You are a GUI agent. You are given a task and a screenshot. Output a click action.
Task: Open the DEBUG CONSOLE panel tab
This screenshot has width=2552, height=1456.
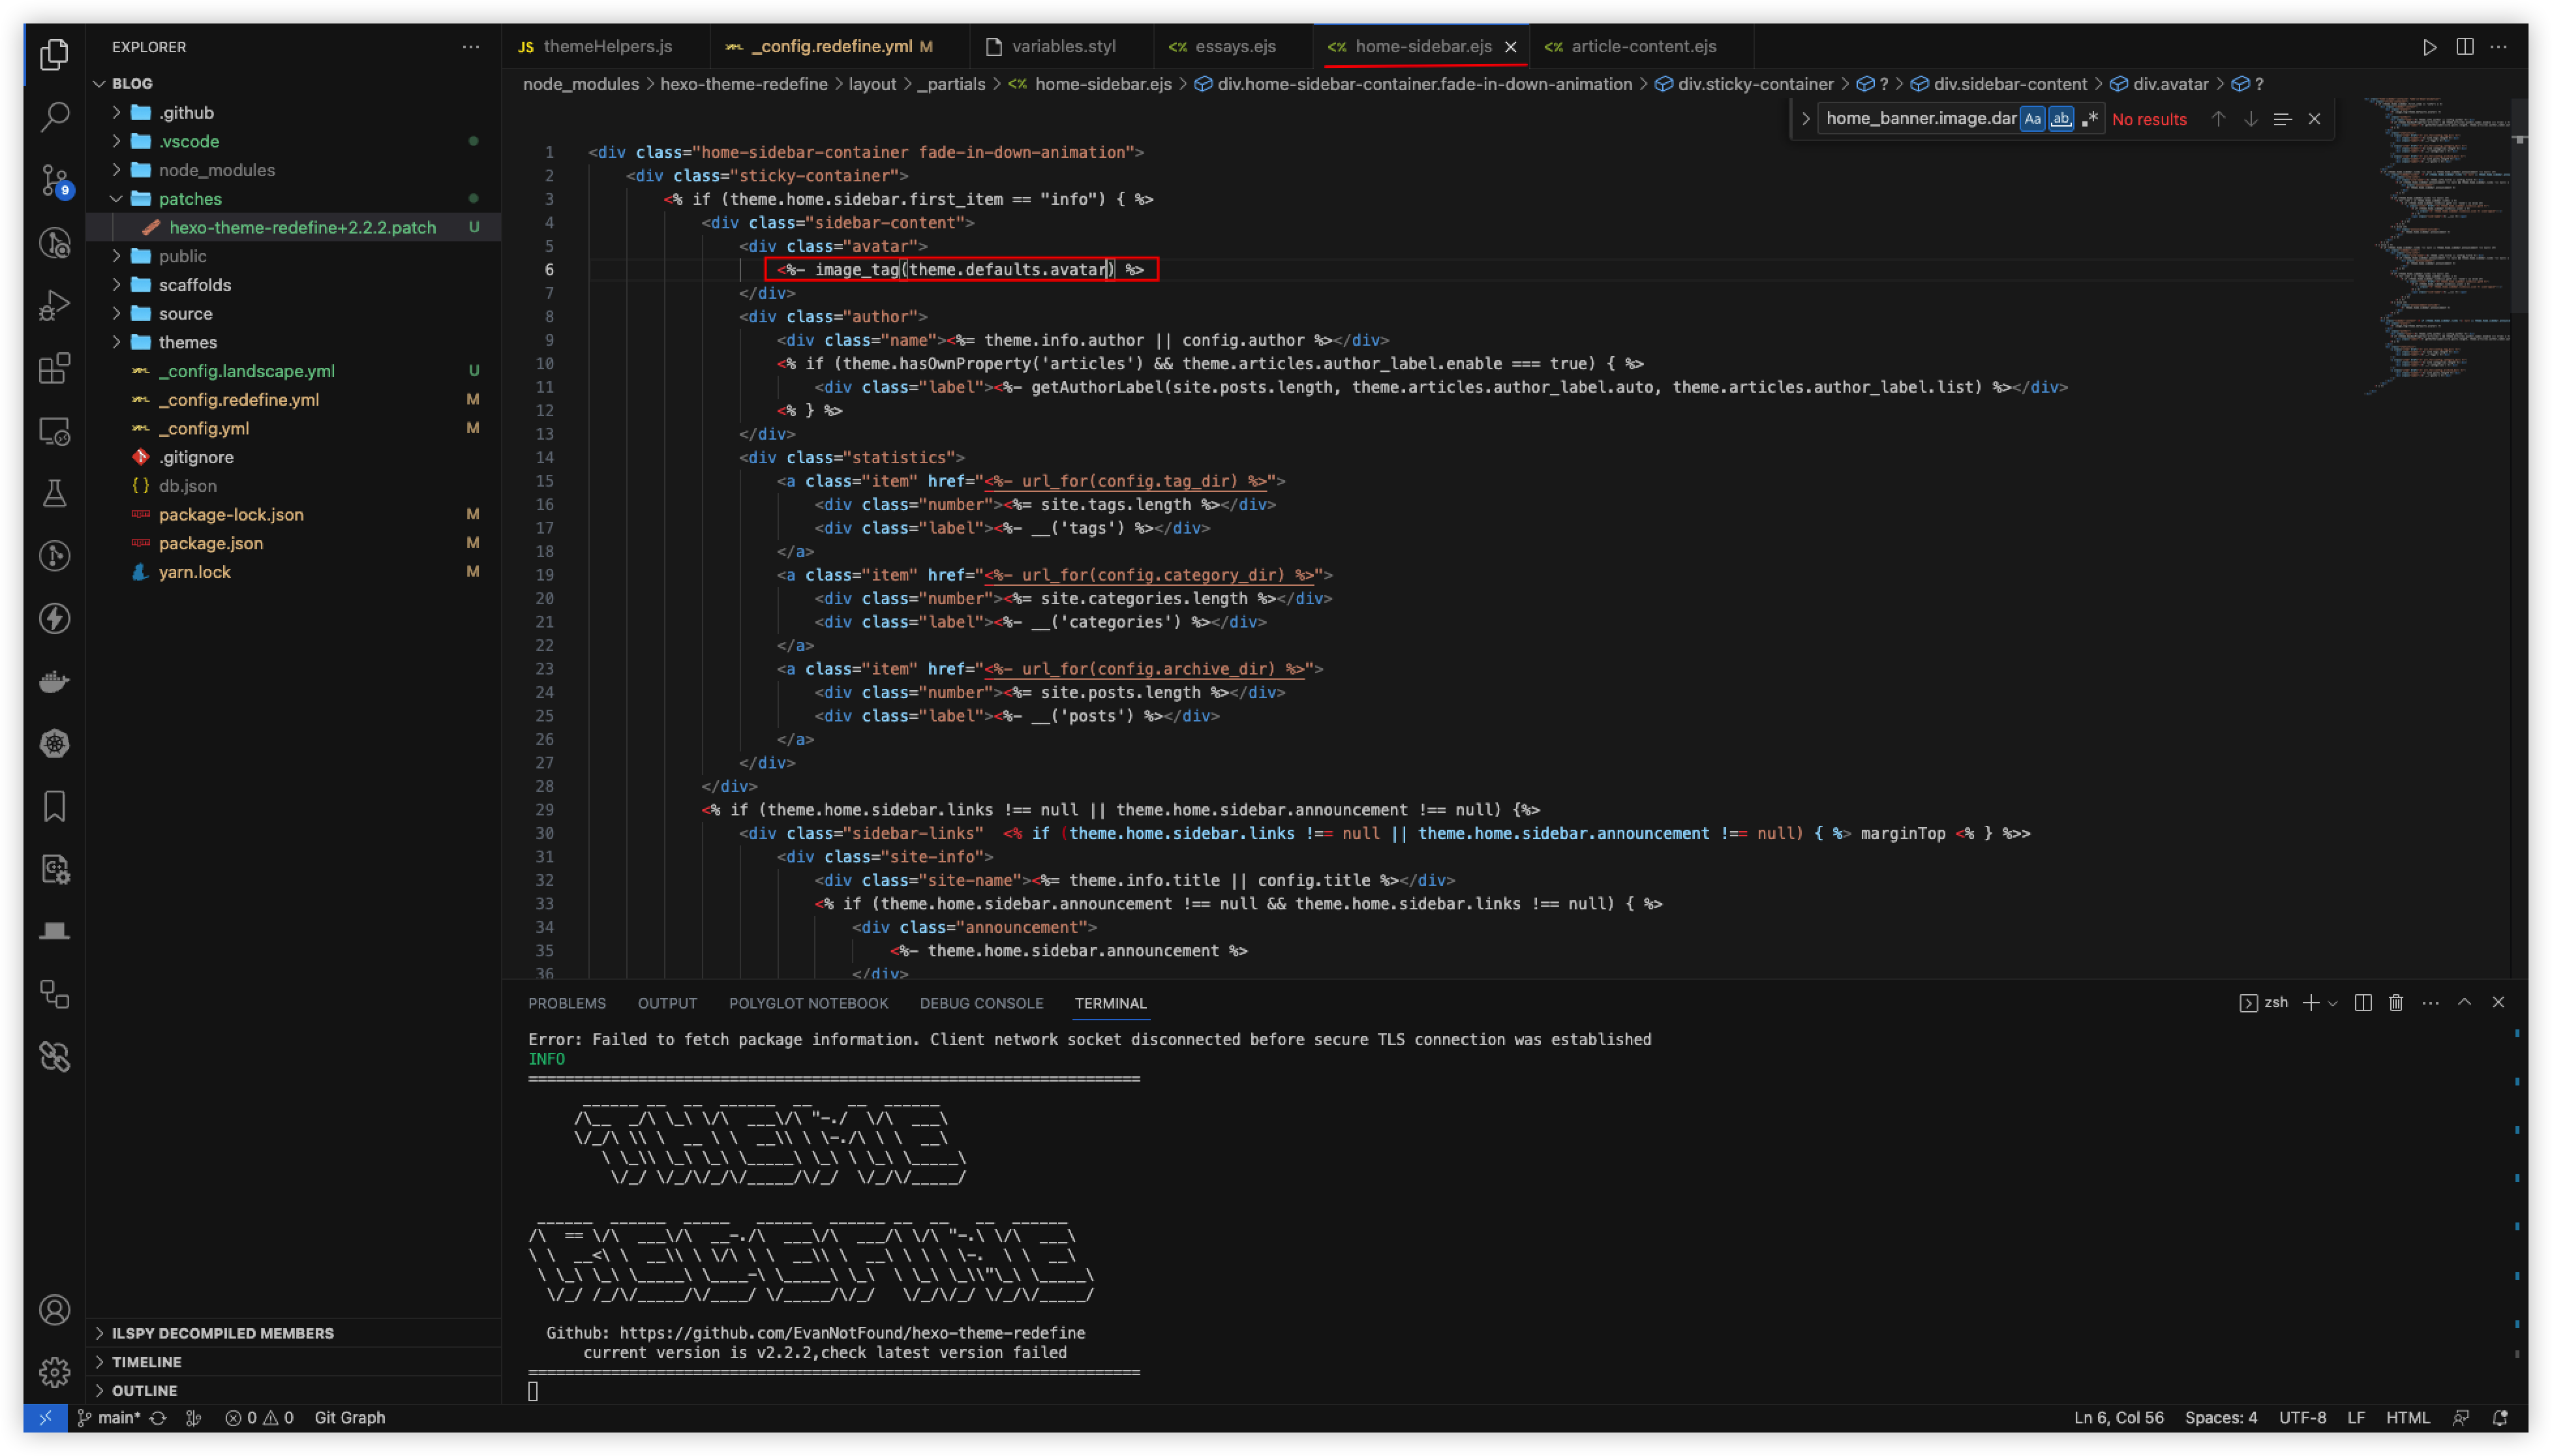coord(980,1003)
